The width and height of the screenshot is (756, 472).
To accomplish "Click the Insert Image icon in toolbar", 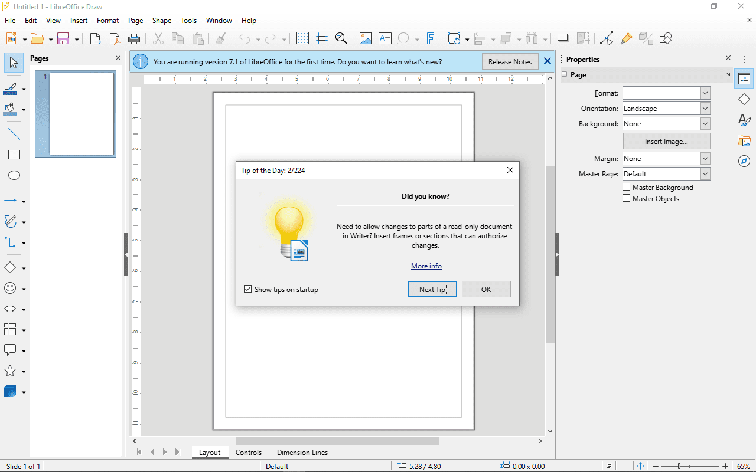I will pos(366,39).
